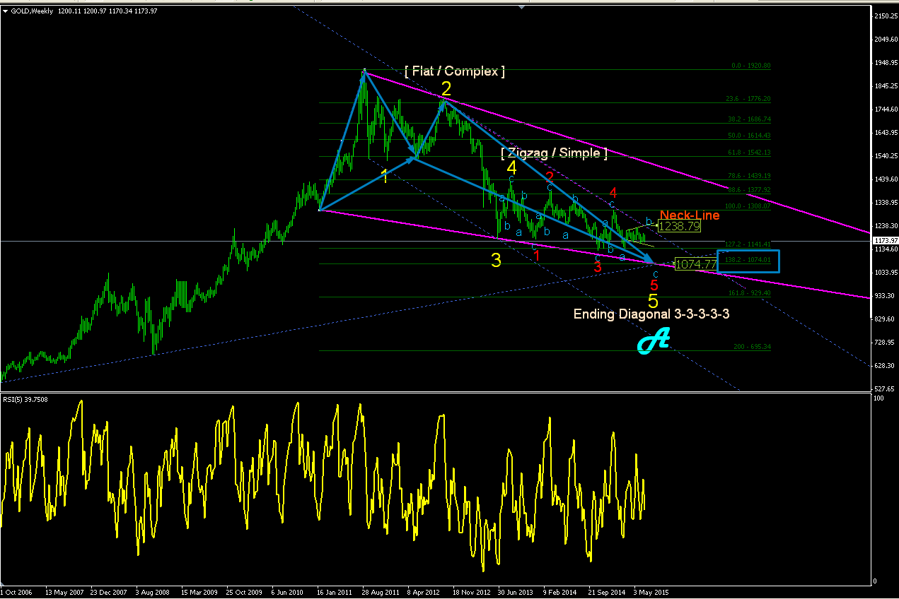Image resolution: width=899 pixels, height=599 pixels.
Task: Click Fibonacci level 127.2 - 1141.41
Action: click(x=747, y=244)
